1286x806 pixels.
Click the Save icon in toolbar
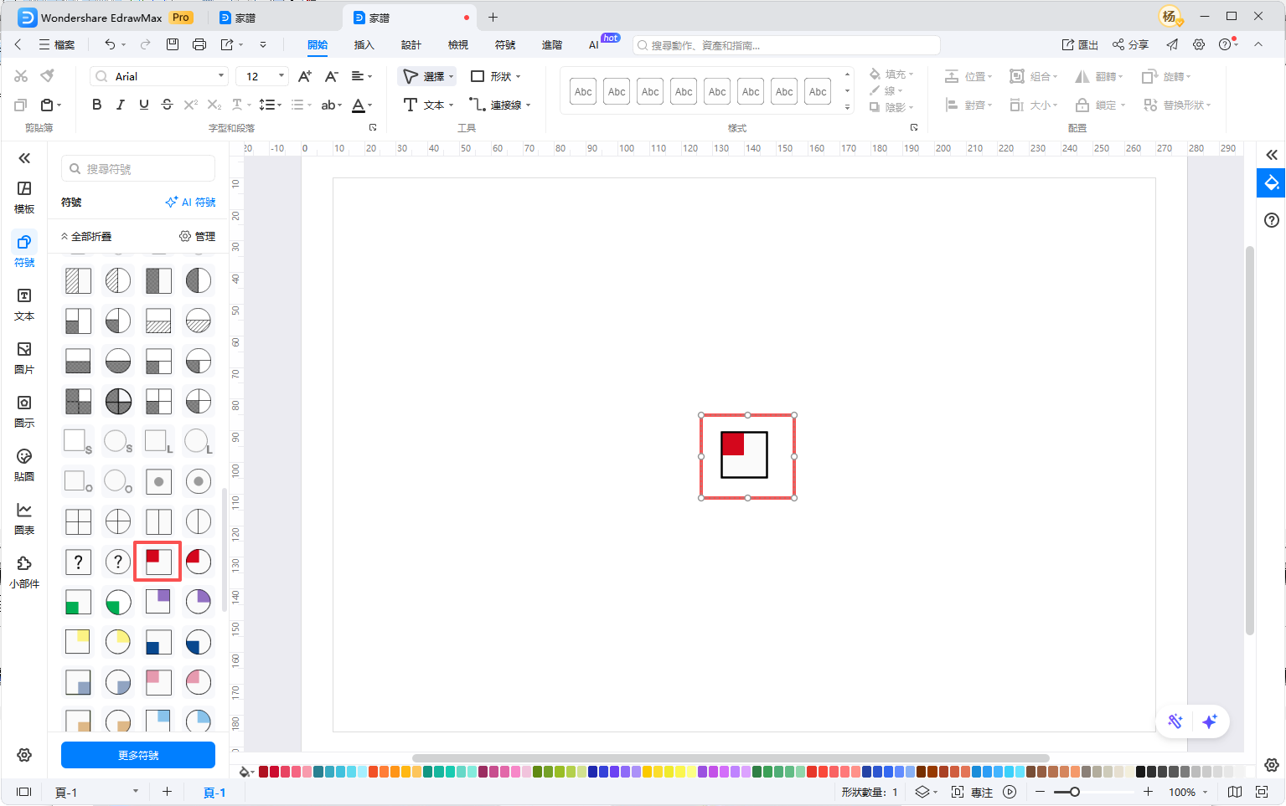[x=173, y=44]
